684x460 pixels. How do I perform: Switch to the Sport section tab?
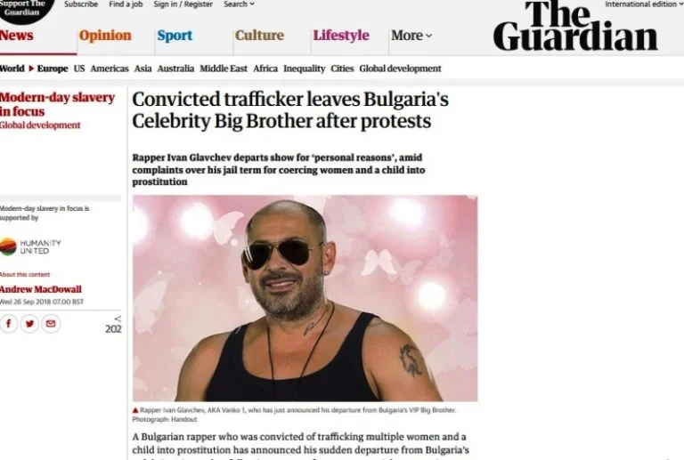tap(175, 36)
